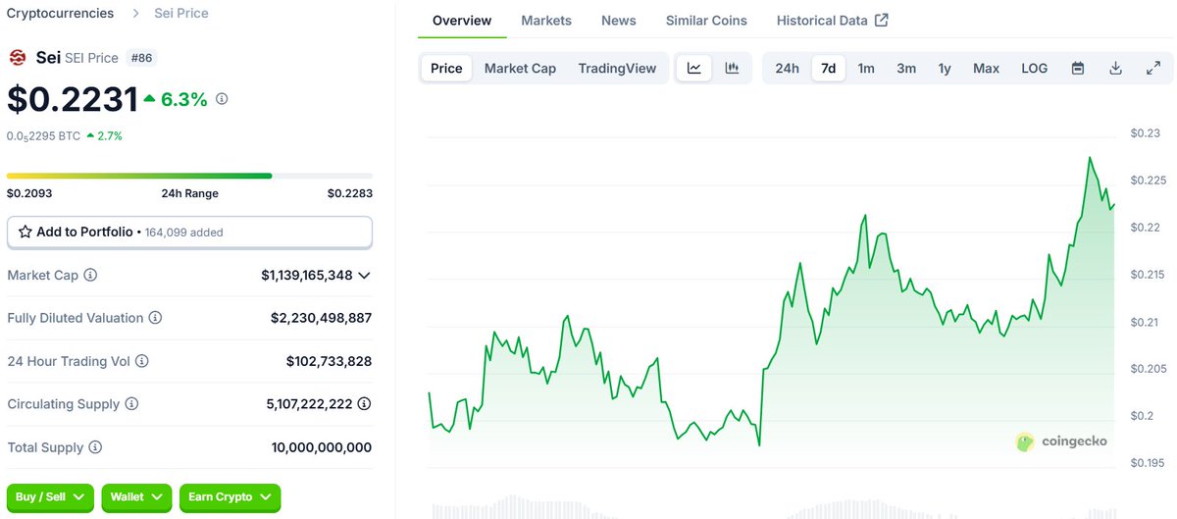
Task: Click the $1,139,165,348 market cap value
Action: click(307, 276)
